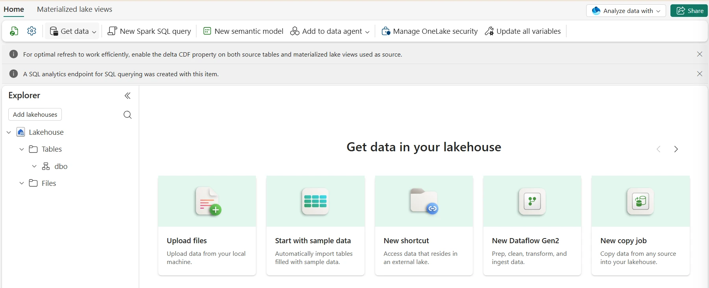
Task: Click the Get data toolbar icon
Action: pos(54,31)
